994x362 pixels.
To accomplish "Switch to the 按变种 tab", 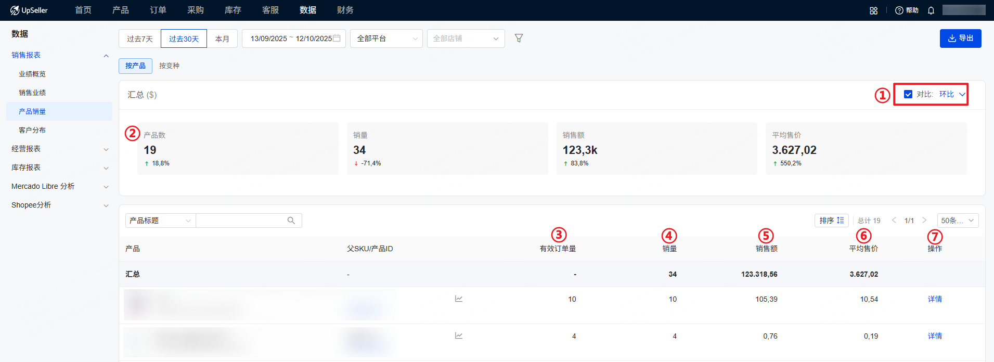I will [169, 66].
